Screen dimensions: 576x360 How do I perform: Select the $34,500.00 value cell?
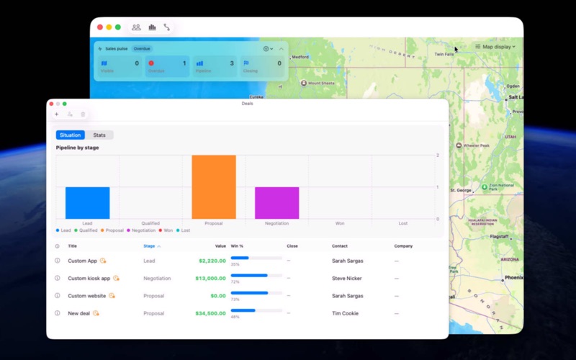click(210, 313)
